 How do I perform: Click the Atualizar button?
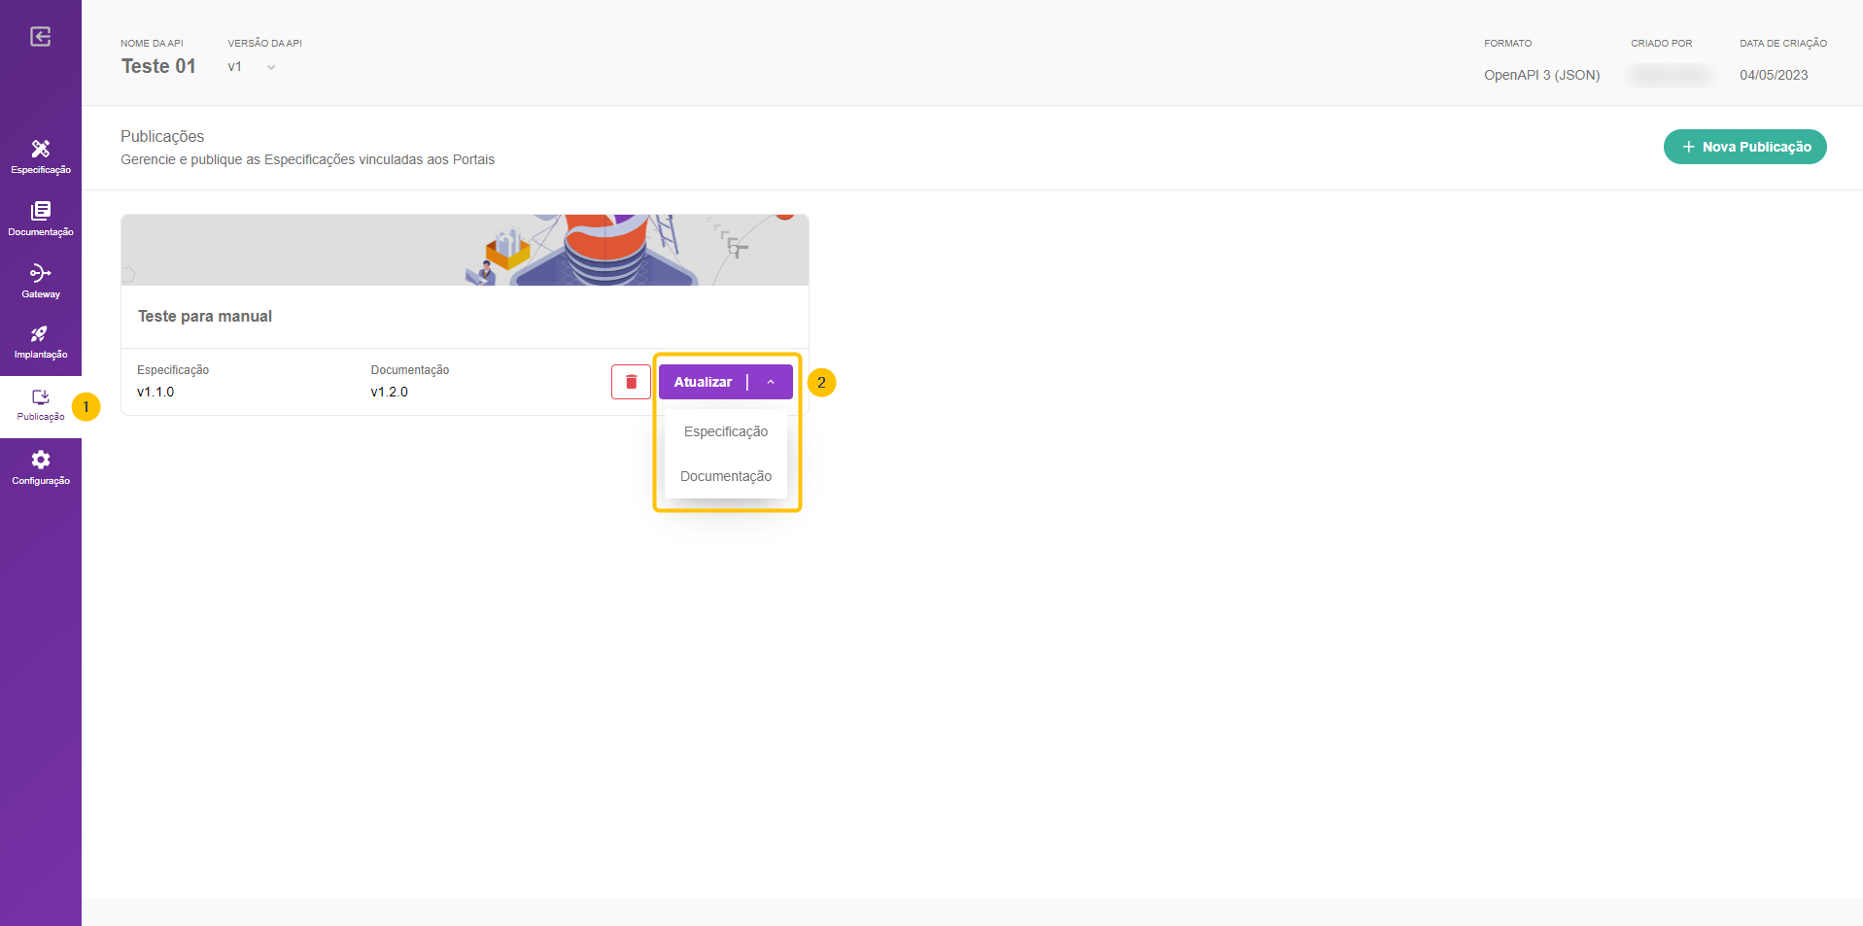(x=703, y=382)
